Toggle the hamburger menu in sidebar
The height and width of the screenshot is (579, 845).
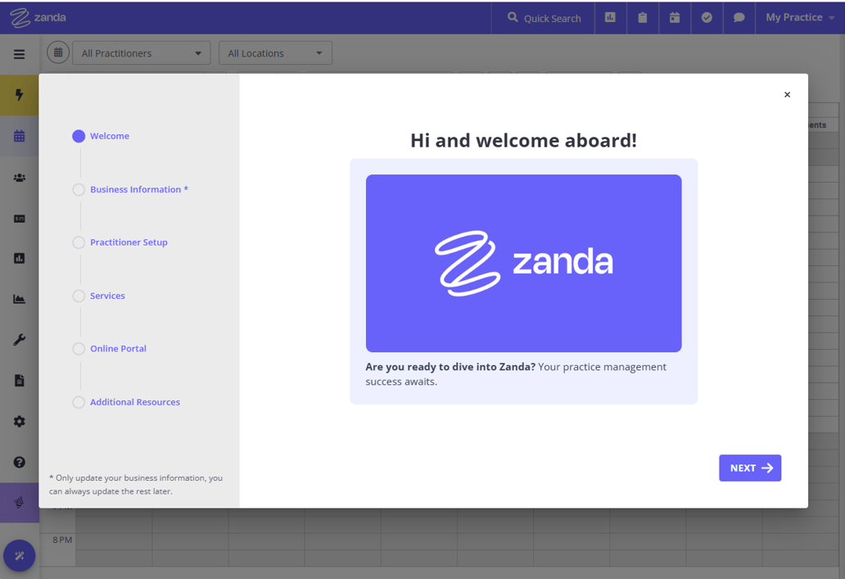pyautogui.click(x=19, y=54)
